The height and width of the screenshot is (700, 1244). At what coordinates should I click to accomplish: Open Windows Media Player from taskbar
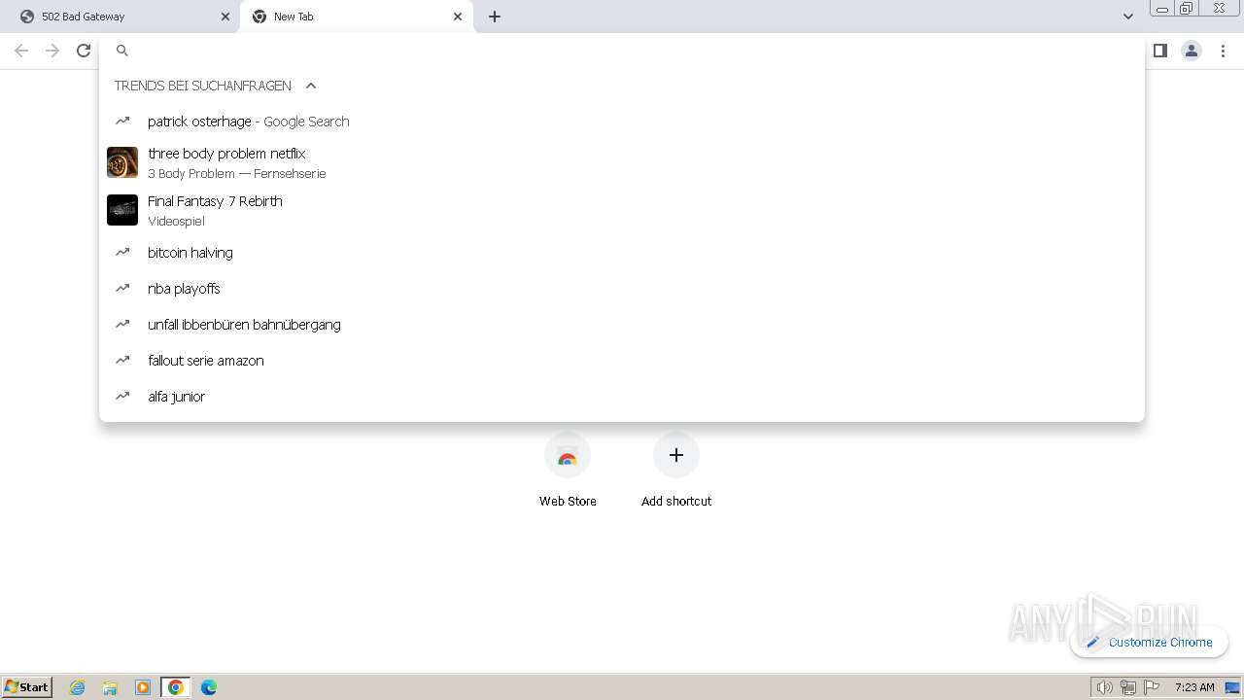[x=143, y=687]
